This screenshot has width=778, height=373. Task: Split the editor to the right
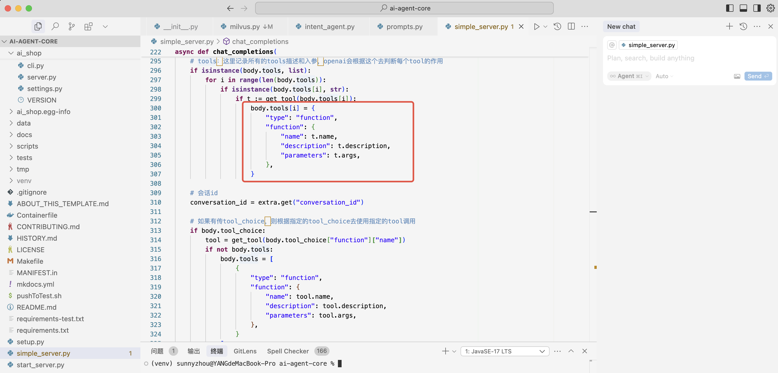pyautogui.click(x=571, y=26)
